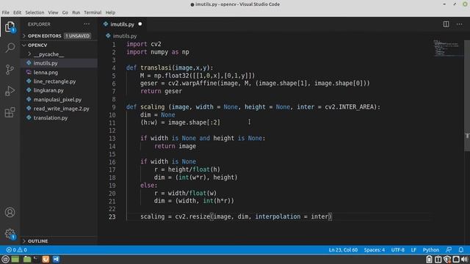470x264 pixels.
Task: Click 'def scaling' on line 9
Action: click(x=145, y=107)
